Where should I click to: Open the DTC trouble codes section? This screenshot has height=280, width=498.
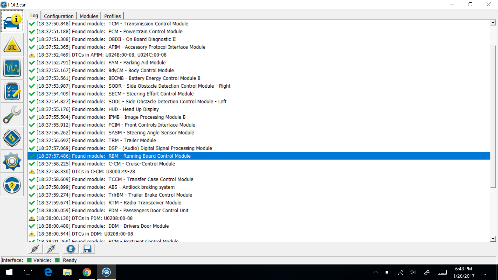12,45
